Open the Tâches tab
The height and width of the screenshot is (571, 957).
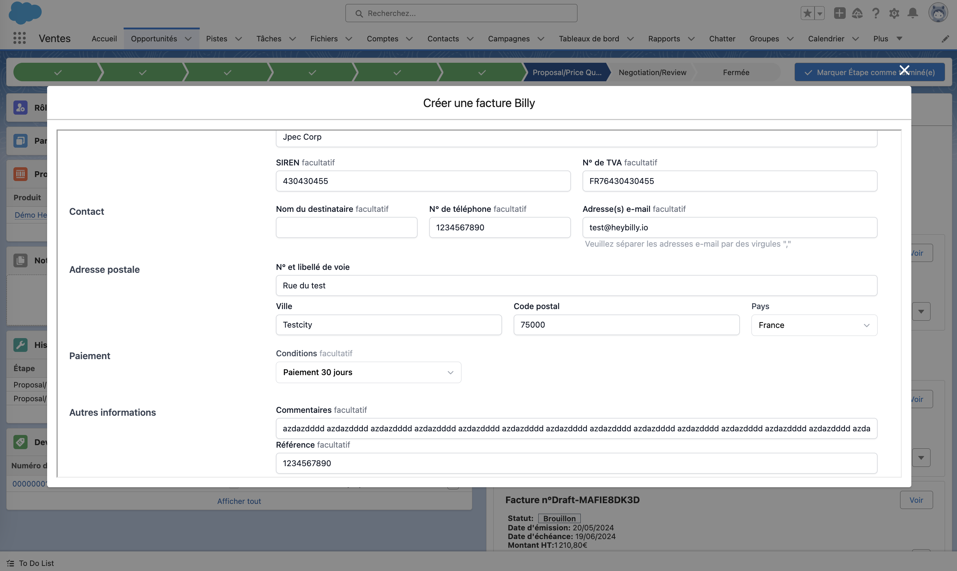(269, 38)
